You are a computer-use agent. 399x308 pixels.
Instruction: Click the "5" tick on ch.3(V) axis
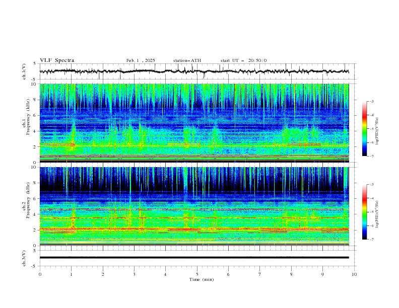pyautogui.click(x=35, y=251)
